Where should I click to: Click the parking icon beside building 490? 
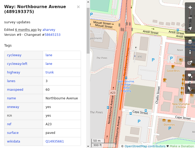(x=153, y=60)
